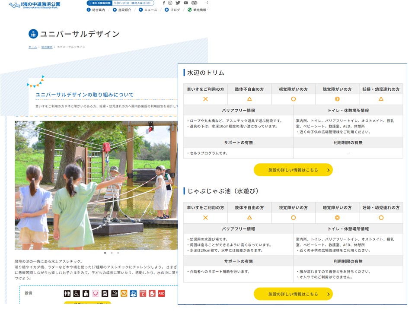The image size is (415, 311).
Task: Click 妊婦・幼児連れの方 header in じゃぶじゃぶ池 table
Action: pyautogui.click(x=381, y=208)
